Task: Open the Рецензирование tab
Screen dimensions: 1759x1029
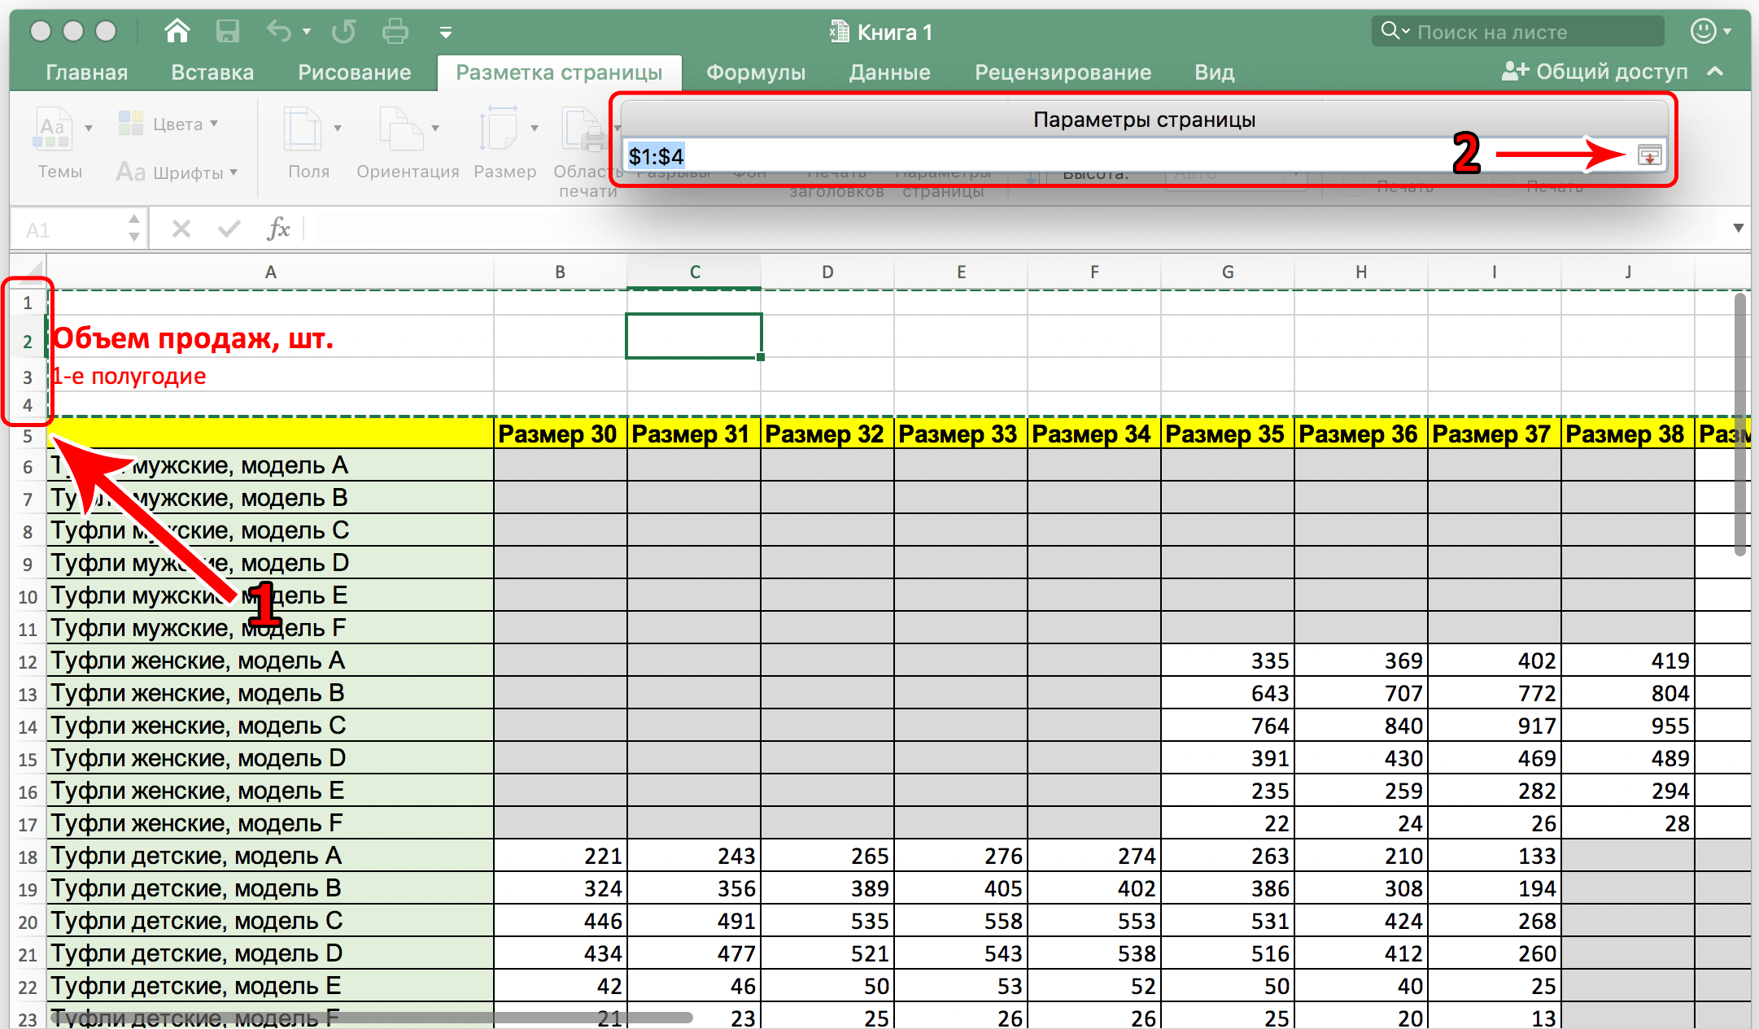Action: (x=1063, y=72)
